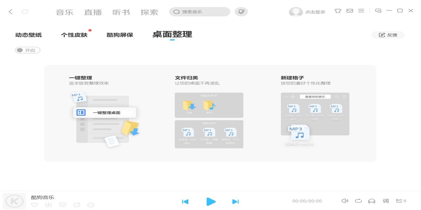Switch to the 直播 tab
Viewport: 421px width, 210px height.
click(x=93, y=12)
